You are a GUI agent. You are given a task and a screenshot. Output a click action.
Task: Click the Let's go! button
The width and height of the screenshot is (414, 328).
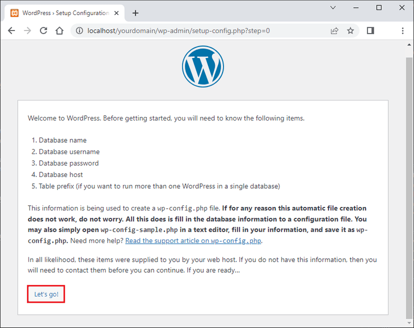point(46,293)
